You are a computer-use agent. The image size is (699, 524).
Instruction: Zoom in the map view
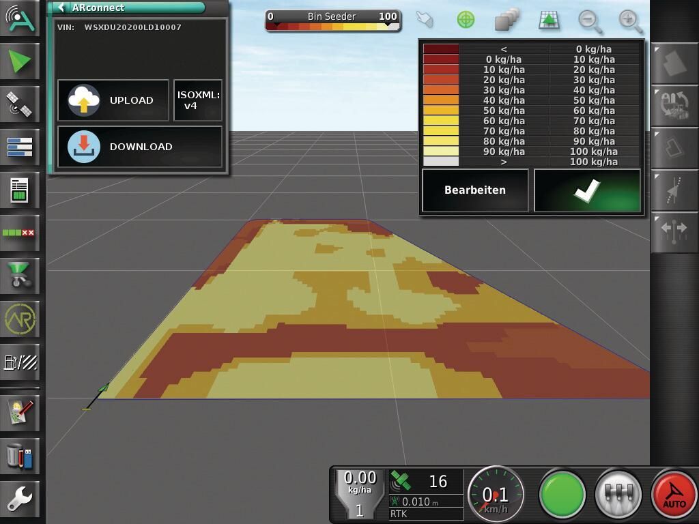pyautogui.click(x=631, y=20)
